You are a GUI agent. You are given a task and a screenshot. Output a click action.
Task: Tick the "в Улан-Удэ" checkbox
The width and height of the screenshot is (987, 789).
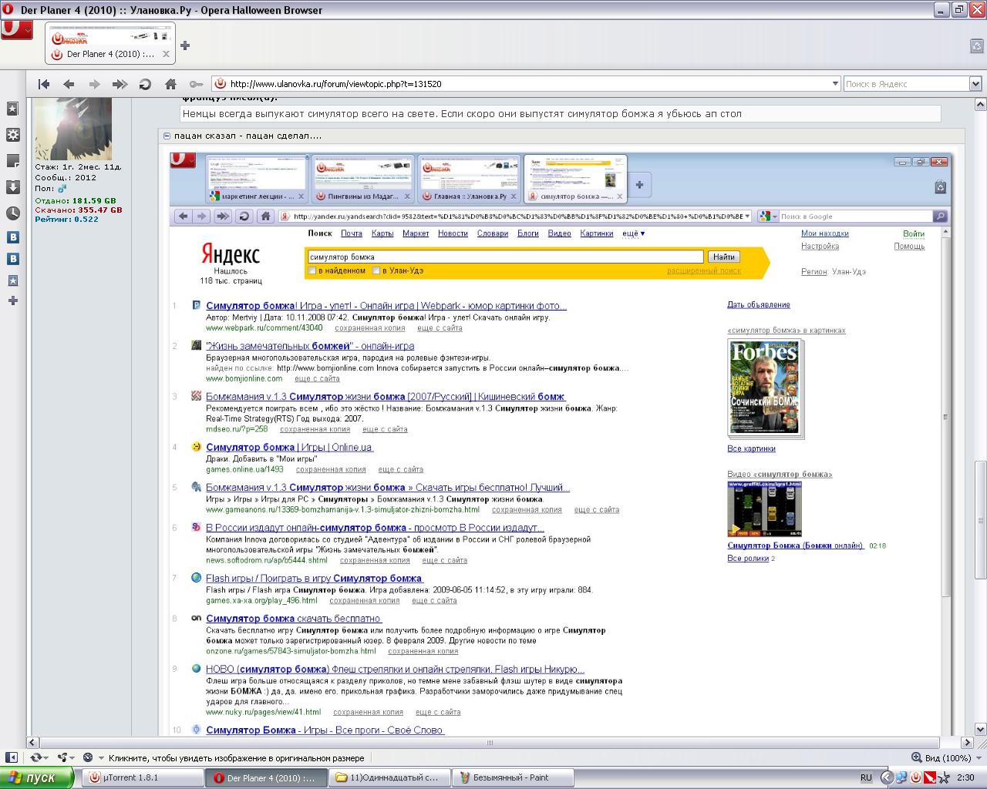(376, 270)
